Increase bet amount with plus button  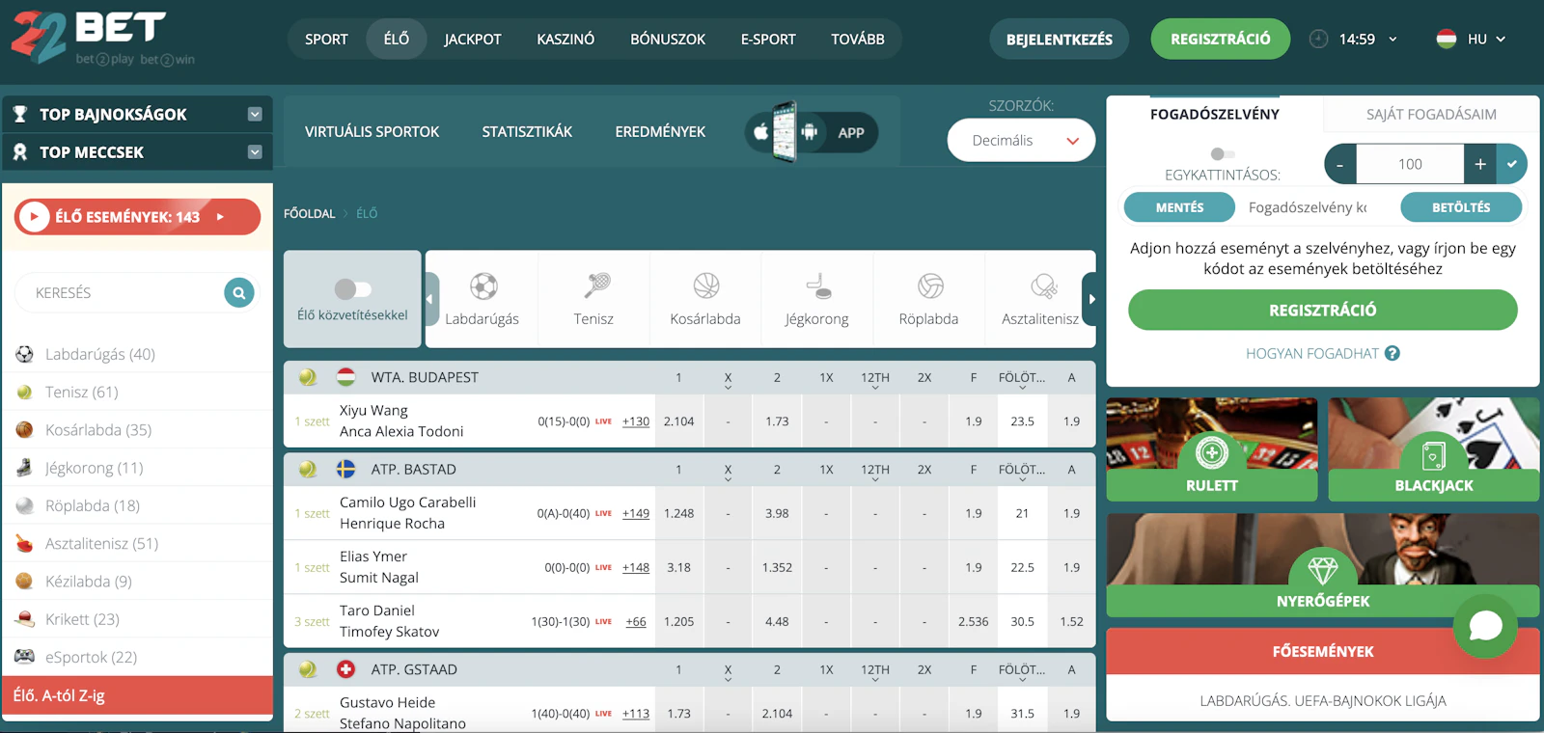coord(1479,164)
